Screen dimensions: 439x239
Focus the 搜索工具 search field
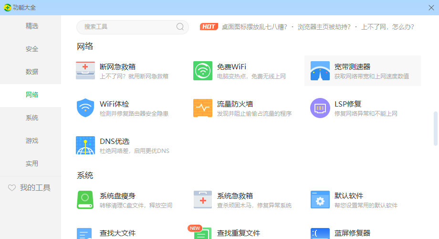(x=126, y=27)
